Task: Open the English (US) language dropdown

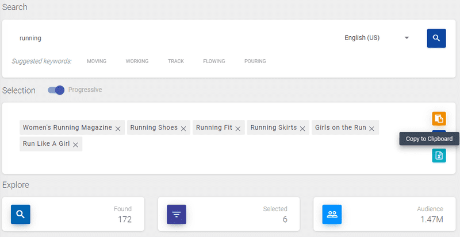Action: click(x=377, y=38)
